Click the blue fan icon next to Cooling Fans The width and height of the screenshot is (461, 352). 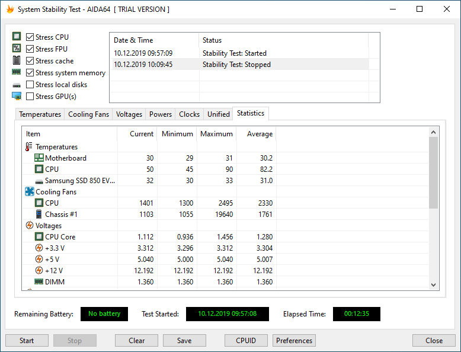(30, 192)
